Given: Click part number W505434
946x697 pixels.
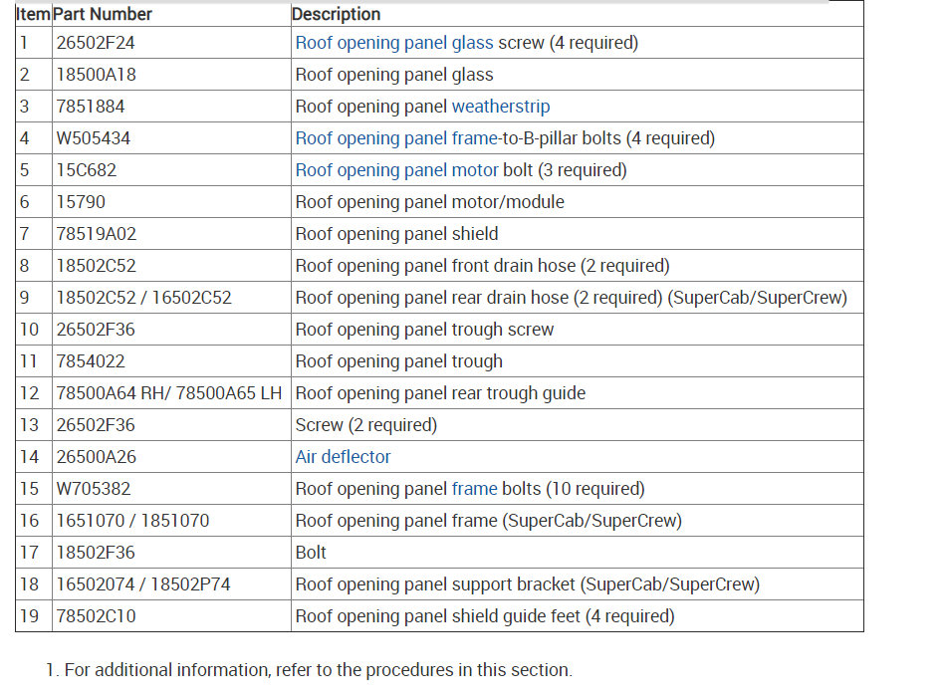Looking at the screenshot, I should pyautogui.click(x=94, y=138).
